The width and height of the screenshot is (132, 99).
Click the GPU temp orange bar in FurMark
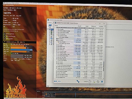tap(17, 46)
